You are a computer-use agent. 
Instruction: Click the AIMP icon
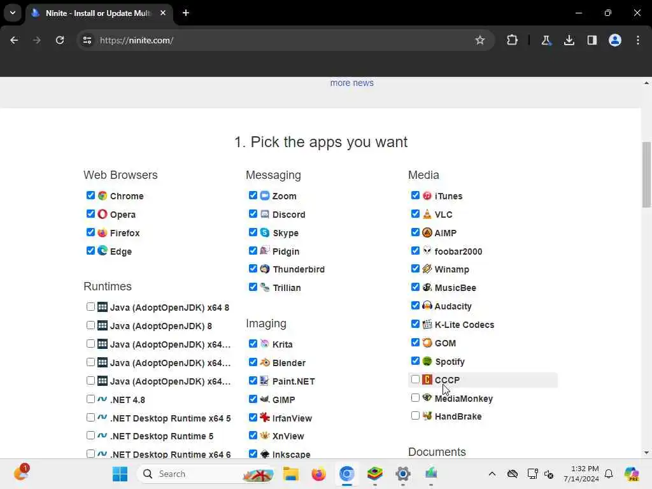(427, 232)
